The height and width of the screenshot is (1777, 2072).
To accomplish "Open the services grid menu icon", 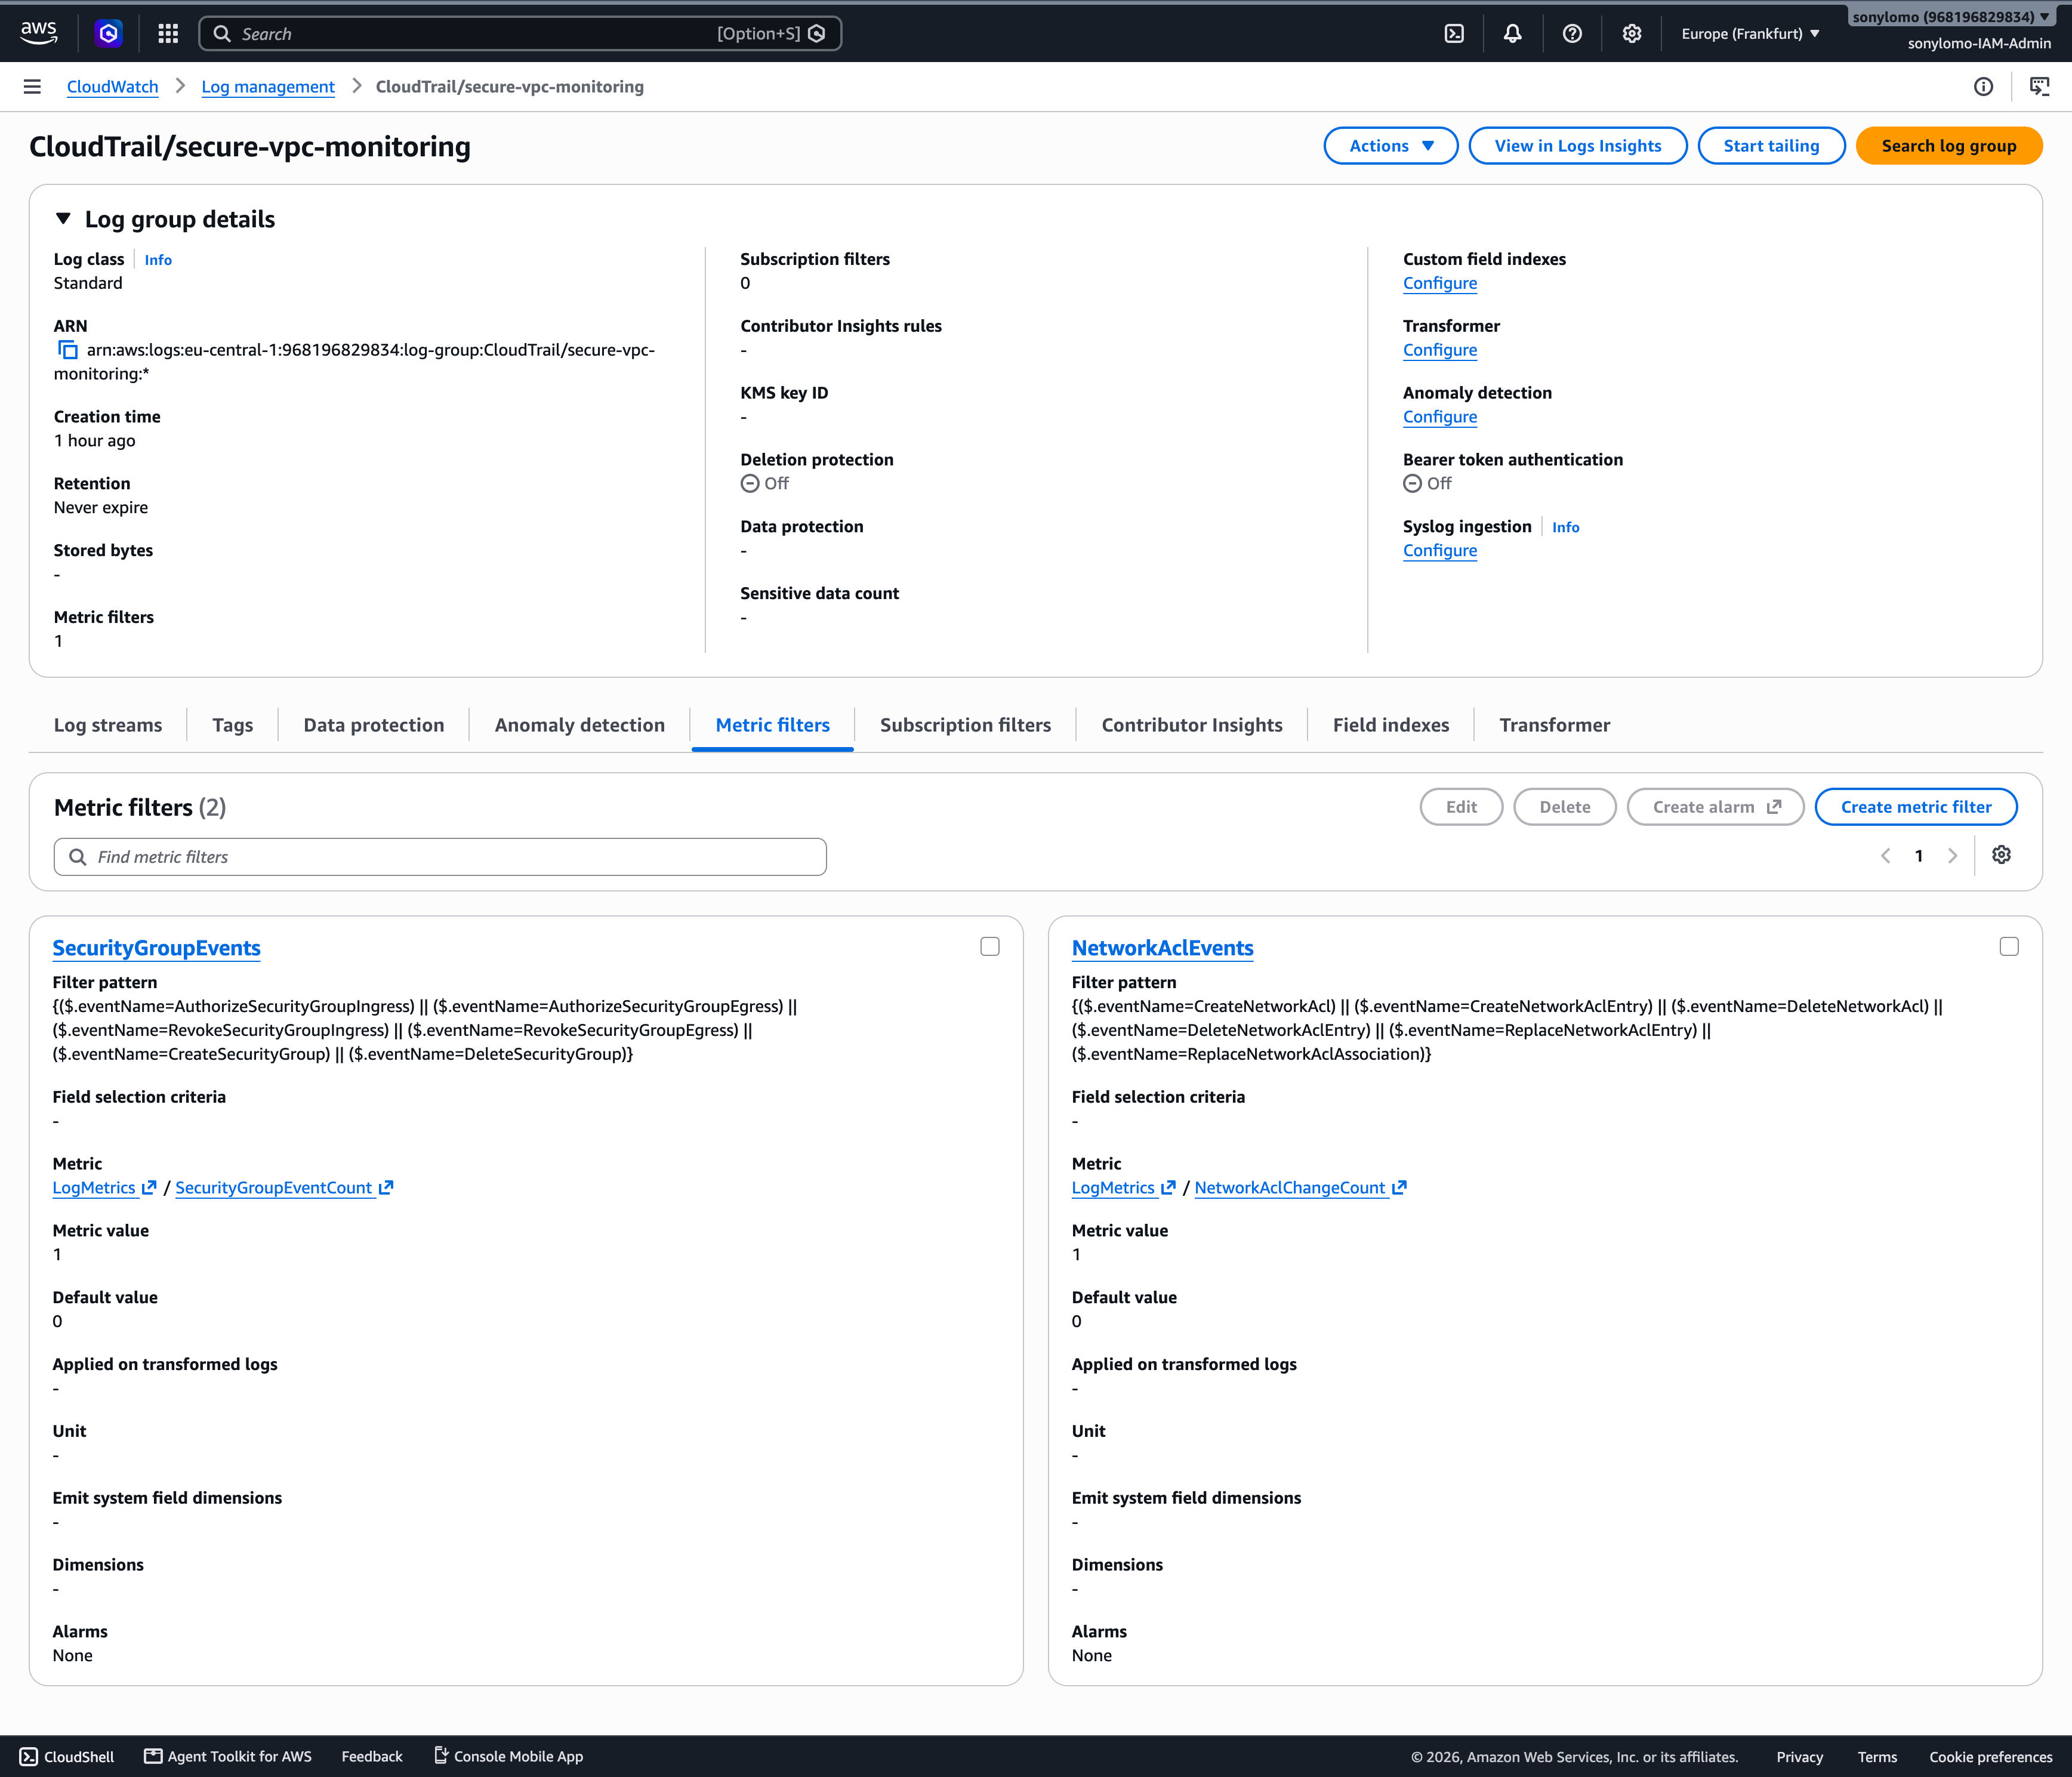I will tap(168, 33).
